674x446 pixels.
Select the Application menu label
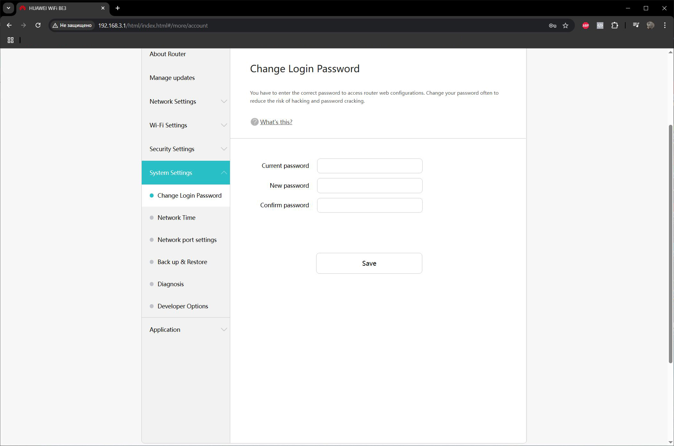pyautogui.click(x=165, y=330)
